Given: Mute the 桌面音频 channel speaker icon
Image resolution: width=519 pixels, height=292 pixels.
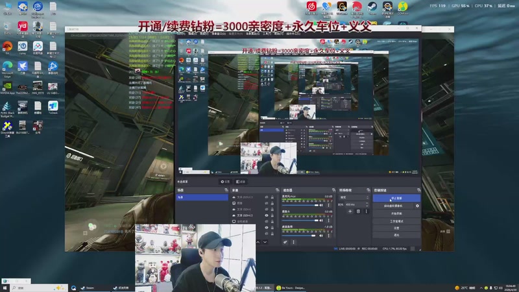Looking at the screenshot, I should coord(321,236).
